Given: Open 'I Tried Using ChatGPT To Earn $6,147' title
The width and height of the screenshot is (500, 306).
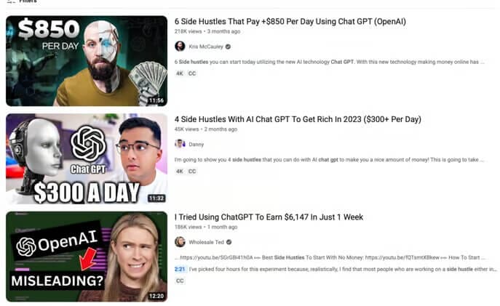Looking at the screenshot, I should pyautogui.click(x=269, y=217).
